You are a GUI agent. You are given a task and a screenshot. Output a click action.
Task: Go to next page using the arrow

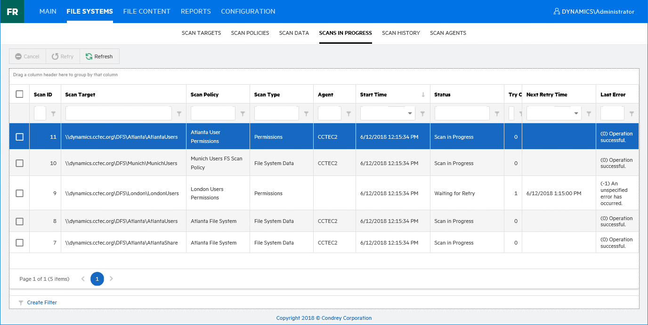[x=111, y=279]
